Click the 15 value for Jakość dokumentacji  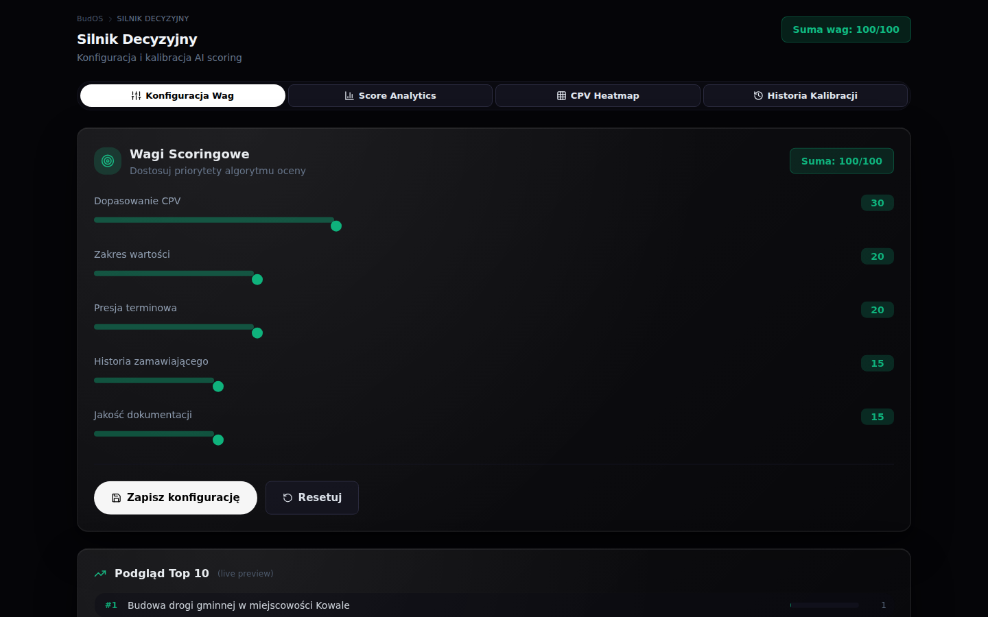pyautogui.click(x=878, y=417)
